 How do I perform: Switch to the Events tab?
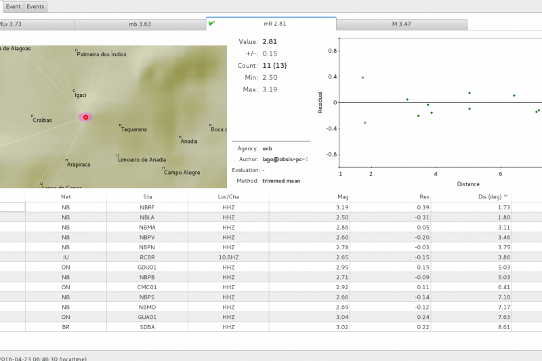(x=35, y=7)
